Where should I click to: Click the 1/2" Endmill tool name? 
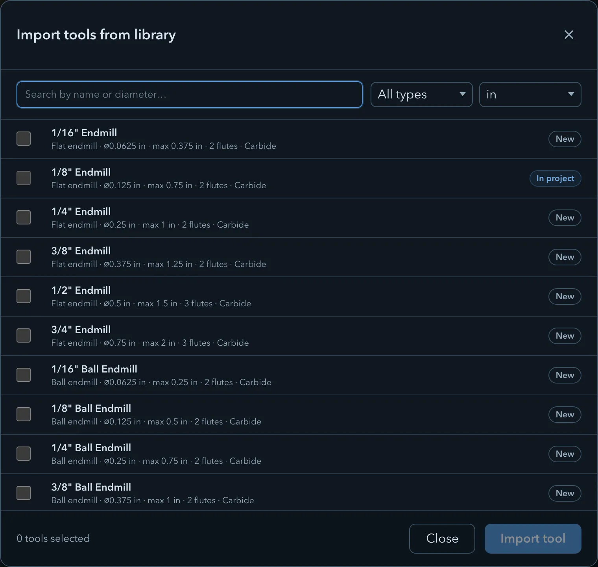(81, 290)
